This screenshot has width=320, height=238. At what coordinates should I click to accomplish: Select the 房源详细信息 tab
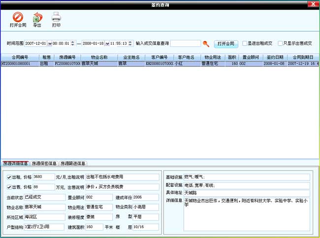click(x=15, y=163)
